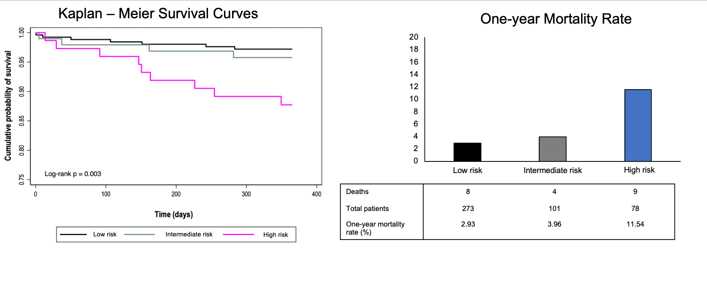The image size is (707, 281).
Task: Click the Kaplan – Meier Survival Curves title
Action: [158, 13]
